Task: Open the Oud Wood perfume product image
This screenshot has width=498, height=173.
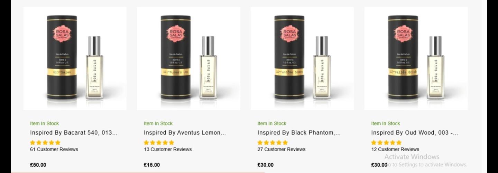Action: [x=416, y=58]
